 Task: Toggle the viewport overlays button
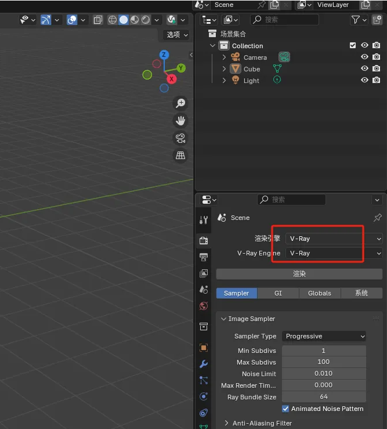[x=72, y=20]
